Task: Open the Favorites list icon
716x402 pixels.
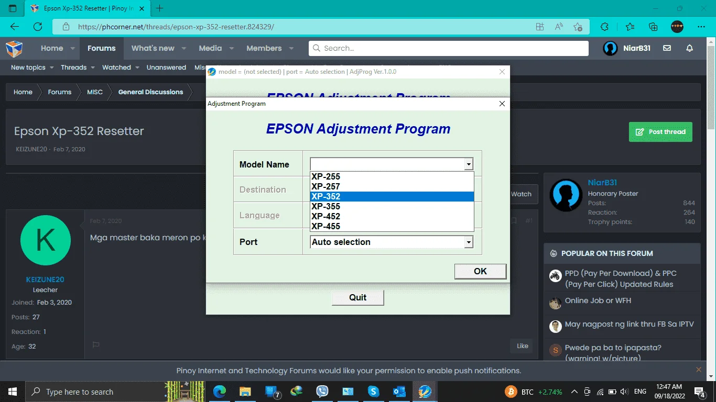Action: point(630,27)
